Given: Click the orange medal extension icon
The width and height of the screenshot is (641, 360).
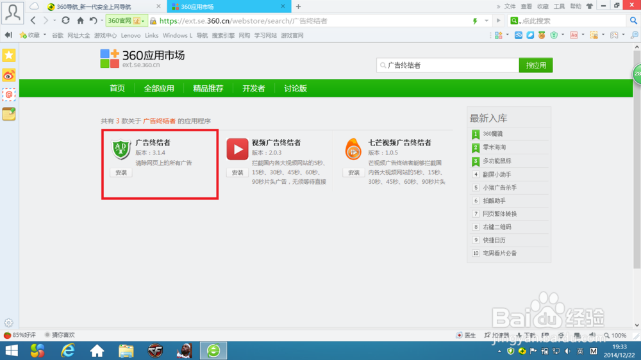Looking at the screenshot, I should coord(542,35).
